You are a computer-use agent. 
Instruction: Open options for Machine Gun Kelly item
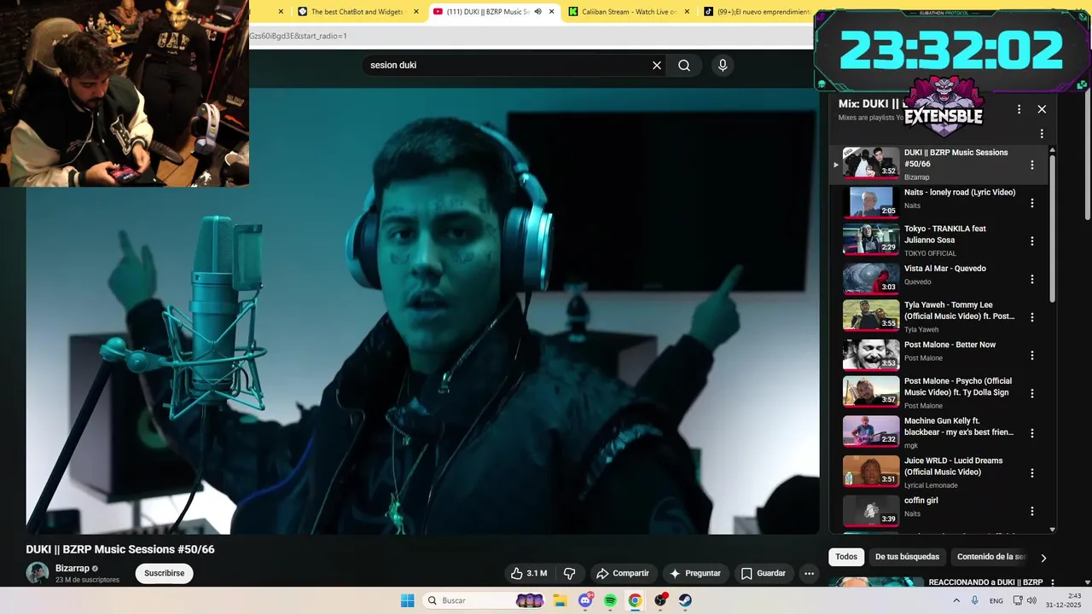pyautogui.click(x=1032, y=432)
